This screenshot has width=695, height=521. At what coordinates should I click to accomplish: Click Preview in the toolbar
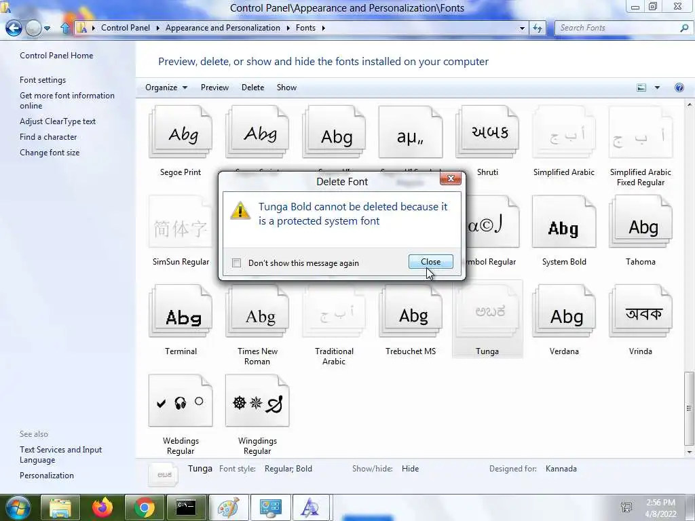coord(214,88)
